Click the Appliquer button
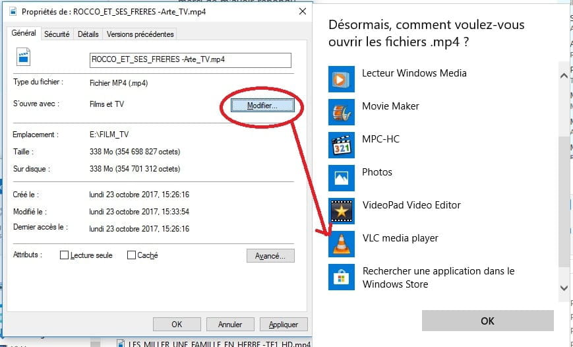This screenshot has width=573, height=347. tap(284, 325)
